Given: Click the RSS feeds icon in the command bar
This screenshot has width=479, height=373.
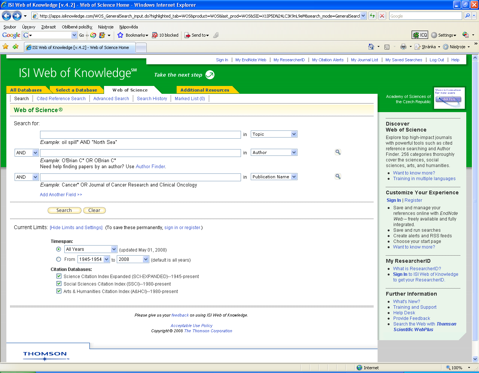Looking at the screenshot, I should click(x=387, y=47).
